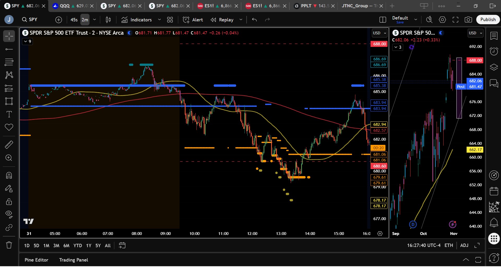This screenshot has width=501, height=267.
Task: Undo the last chart action
Action: 254,20
